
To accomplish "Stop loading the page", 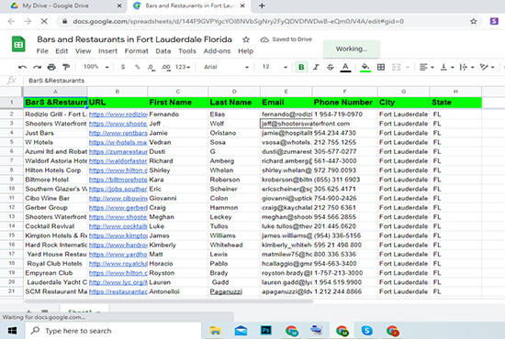I will coord(44,21).
